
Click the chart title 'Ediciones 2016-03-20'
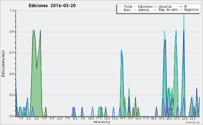tap(52, 6)
